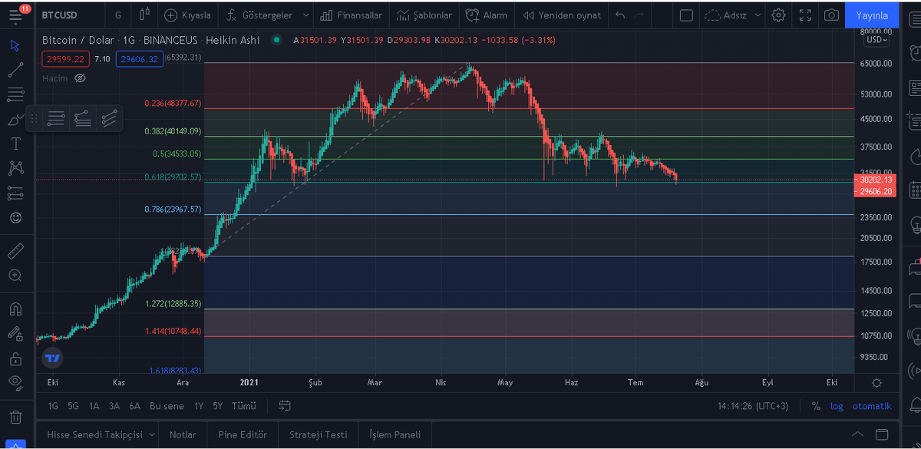Click the first icon in floating toolbar

pyautogui.click(x=56, y=118)
